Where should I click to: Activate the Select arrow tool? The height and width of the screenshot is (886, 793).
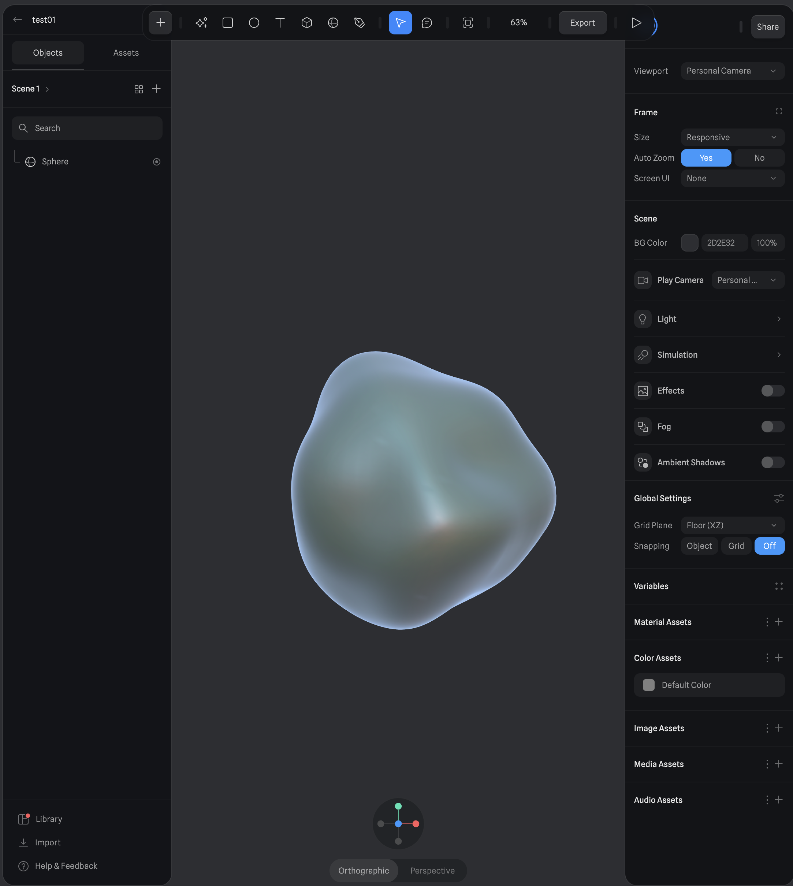coord(401,23)
